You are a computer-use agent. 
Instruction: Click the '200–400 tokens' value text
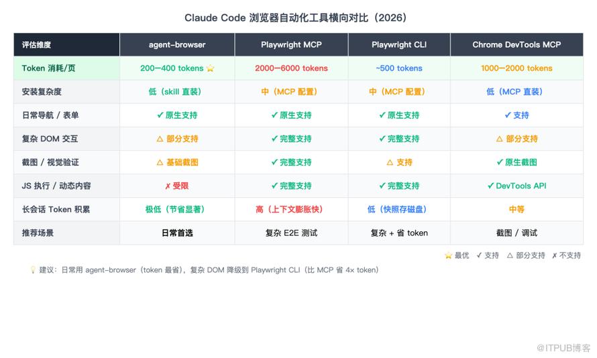(x=172, y=68)
